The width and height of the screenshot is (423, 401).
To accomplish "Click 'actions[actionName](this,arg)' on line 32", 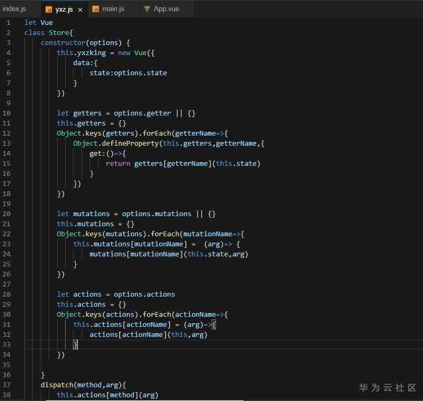I will tap(148, 335).
